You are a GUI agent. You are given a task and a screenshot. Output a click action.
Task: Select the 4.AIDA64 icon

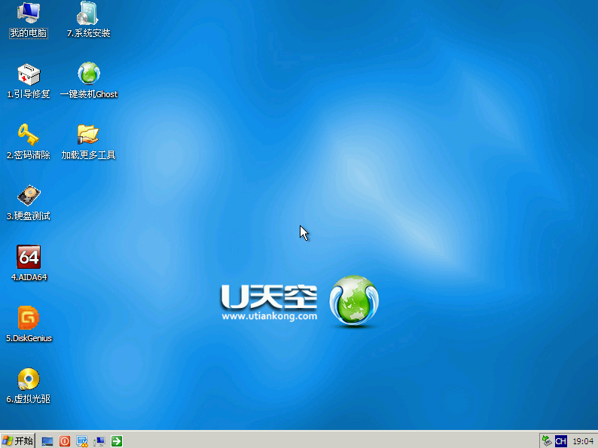coord(29,257)
